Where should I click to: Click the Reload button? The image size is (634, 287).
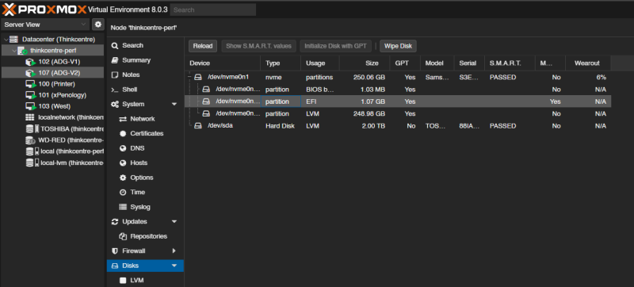[203, 46]
